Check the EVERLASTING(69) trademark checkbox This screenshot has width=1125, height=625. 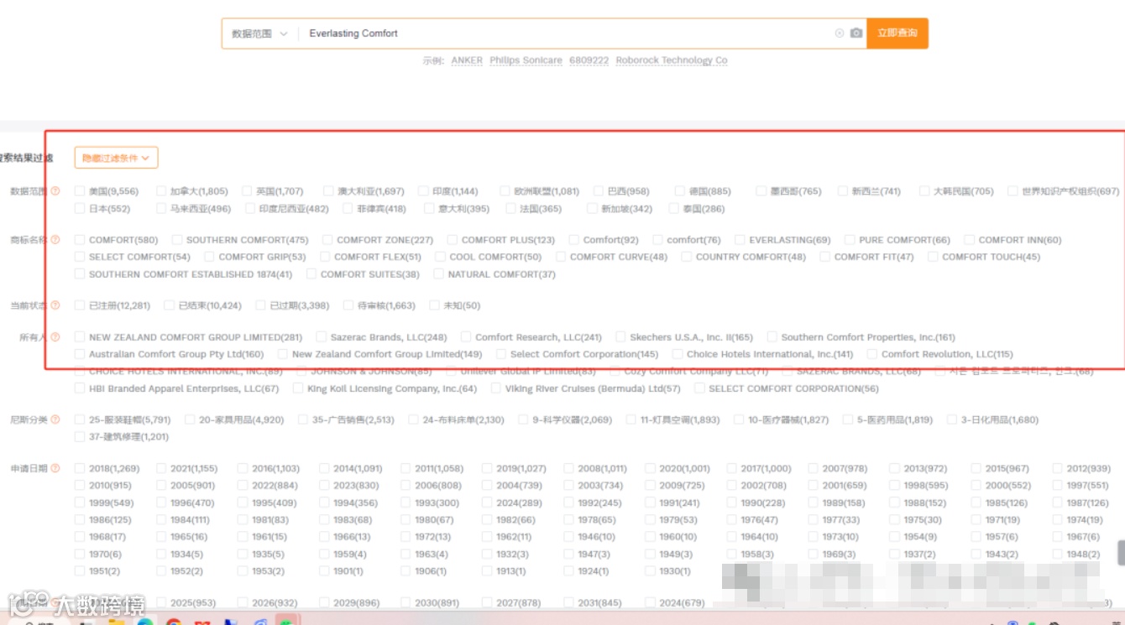[740, 240]
